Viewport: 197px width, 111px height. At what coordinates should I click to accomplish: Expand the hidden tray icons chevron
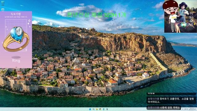coord(183,109)
